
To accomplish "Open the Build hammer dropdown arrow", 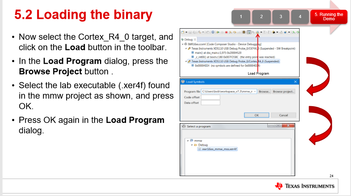I will point(203,32).
